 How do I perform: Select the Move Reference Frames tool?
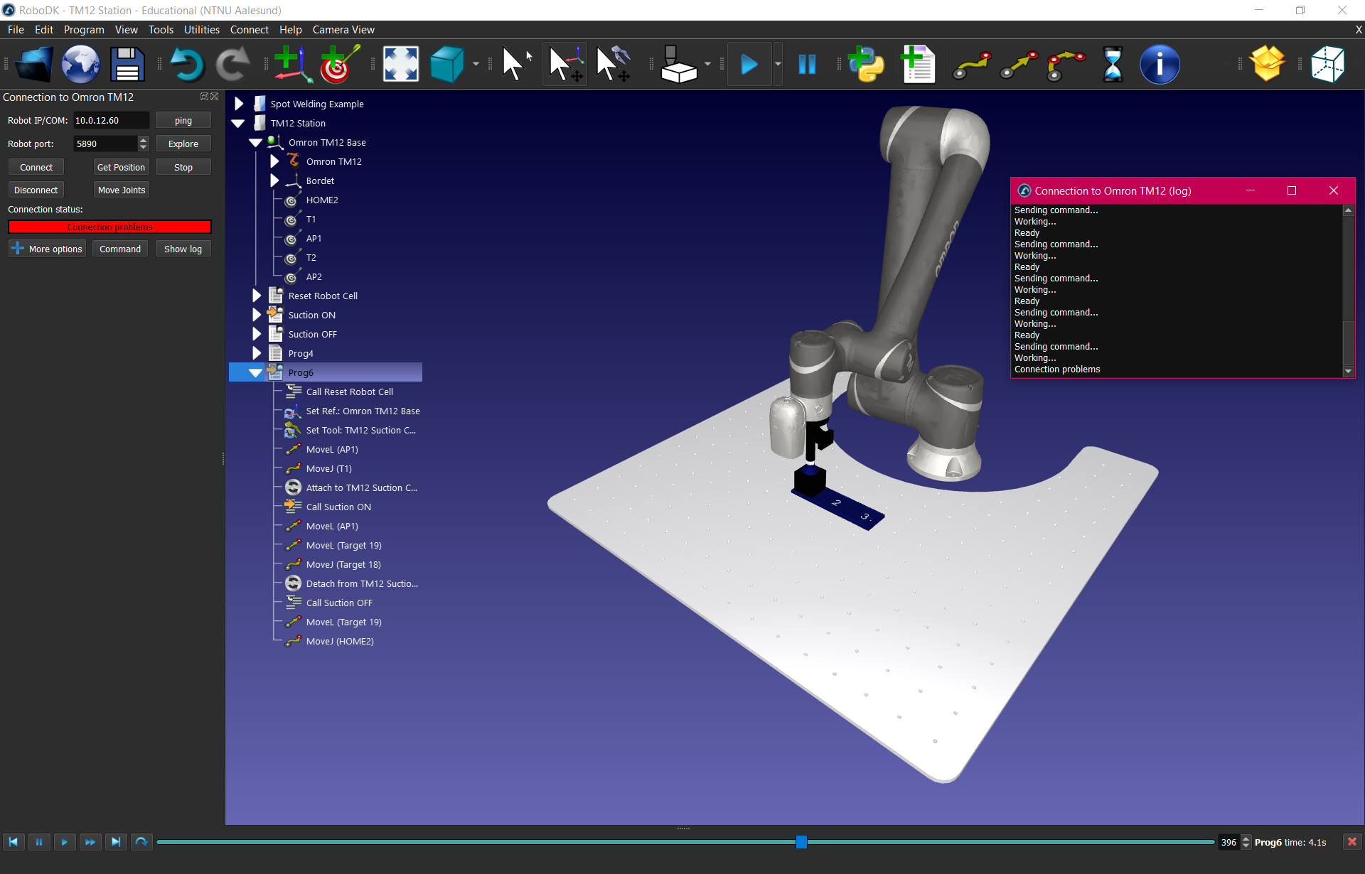click(x=565, y=64)
